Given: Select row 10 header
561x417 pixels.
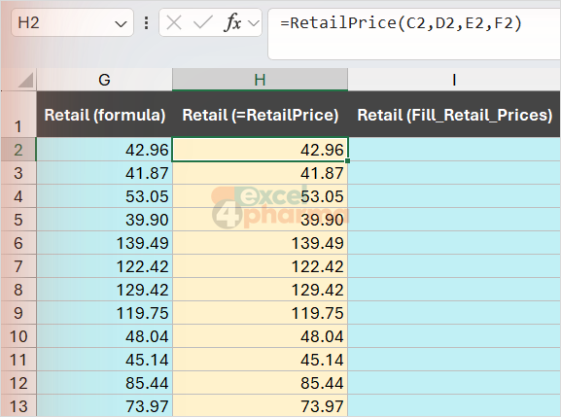Looking at the screenshot, I should [x=18, y=336].
